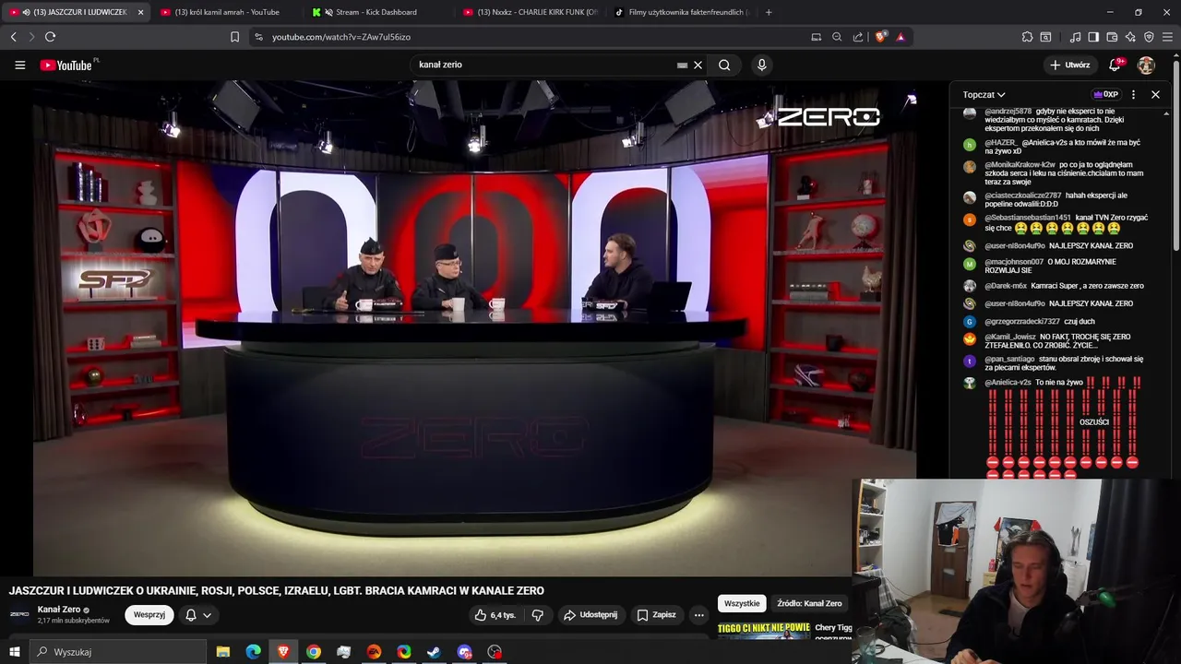The image size is (1181, 664).
Task: Open Brave VPN shield icon
Action: 1149,37
